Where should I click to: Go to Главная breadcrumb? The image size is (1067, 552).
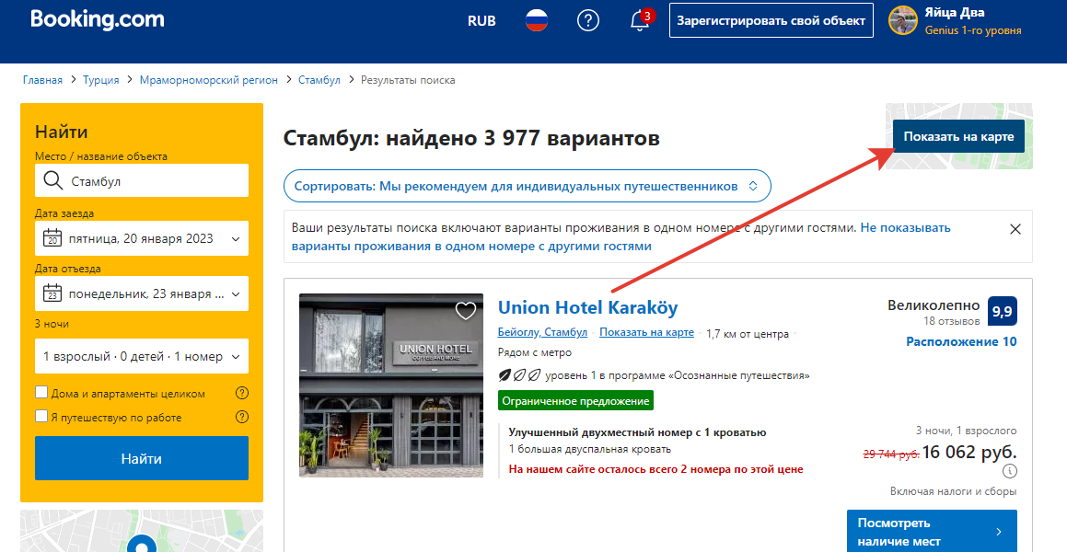click(x=42, y=80)
